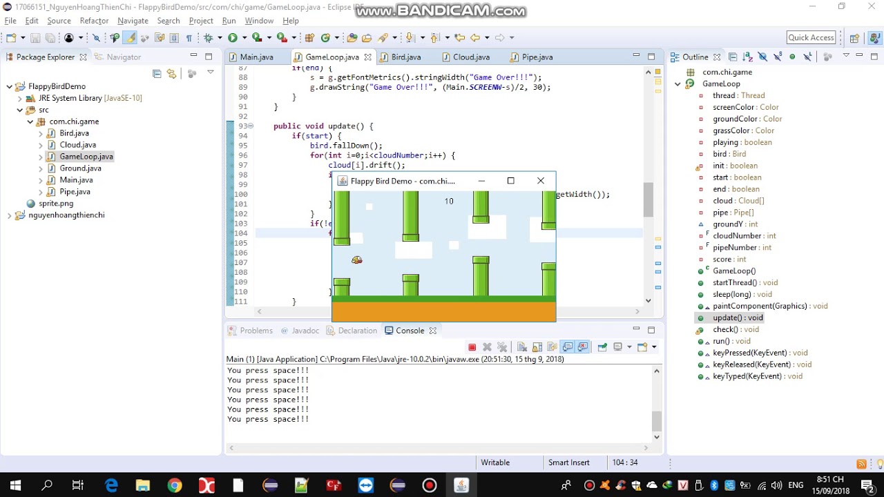Toggle Hide Non-Public Members green dot
The width and height of the screenshot is (884, 497).
pos(792,57)
